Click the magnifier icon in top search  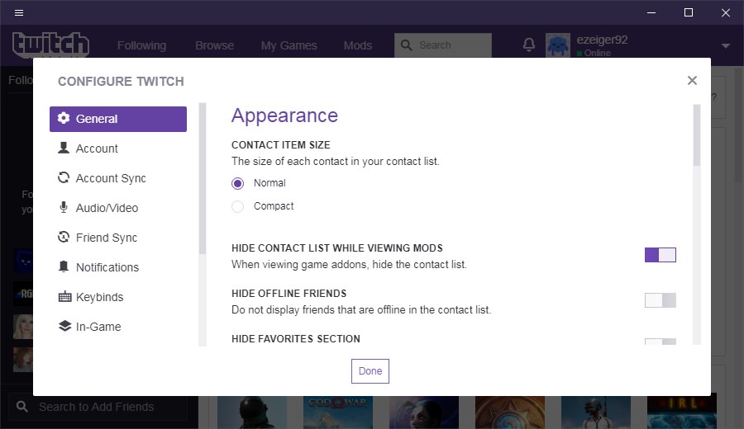coord(406,45)
